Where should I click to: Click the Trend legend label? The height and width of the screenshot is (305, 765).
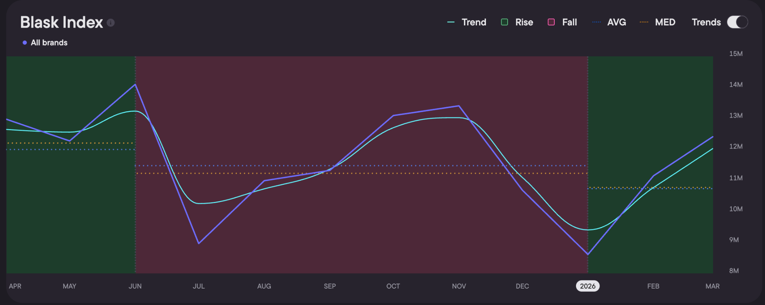[474, 22]
